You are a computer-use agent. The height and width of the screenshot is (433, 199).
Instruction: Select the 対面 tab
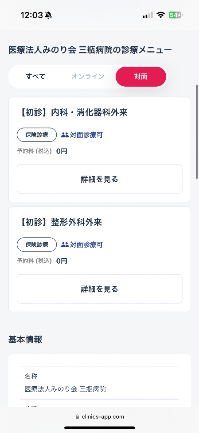click(x=141, y=76)
